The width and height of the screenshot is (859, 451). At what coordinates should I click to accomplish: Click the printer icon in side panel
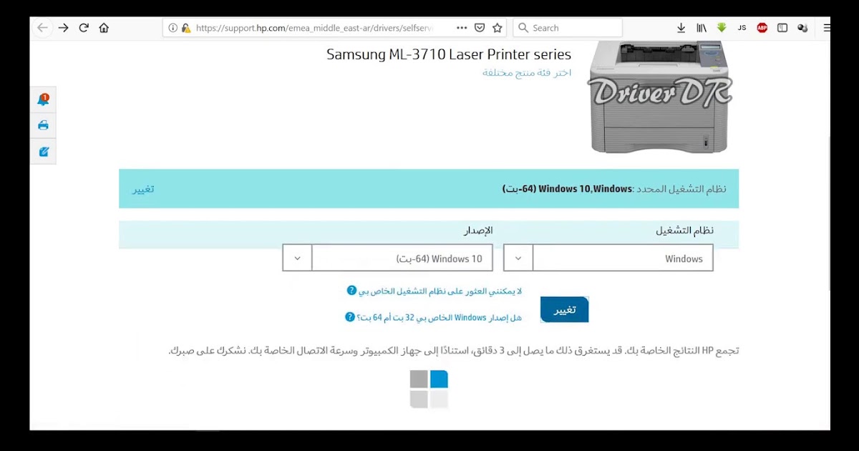[43, 125]
